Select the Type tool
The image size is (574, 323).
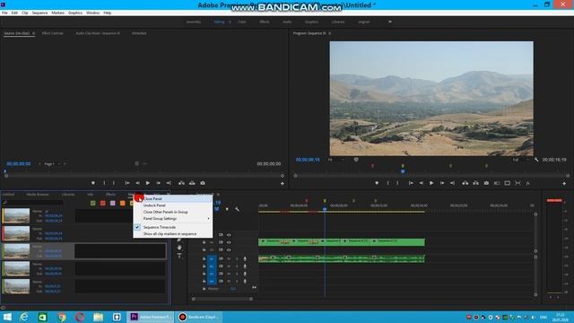(x=179, y=255)
